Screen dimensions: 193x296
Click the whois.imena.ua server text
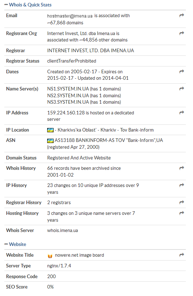click(x=63, y=231)
